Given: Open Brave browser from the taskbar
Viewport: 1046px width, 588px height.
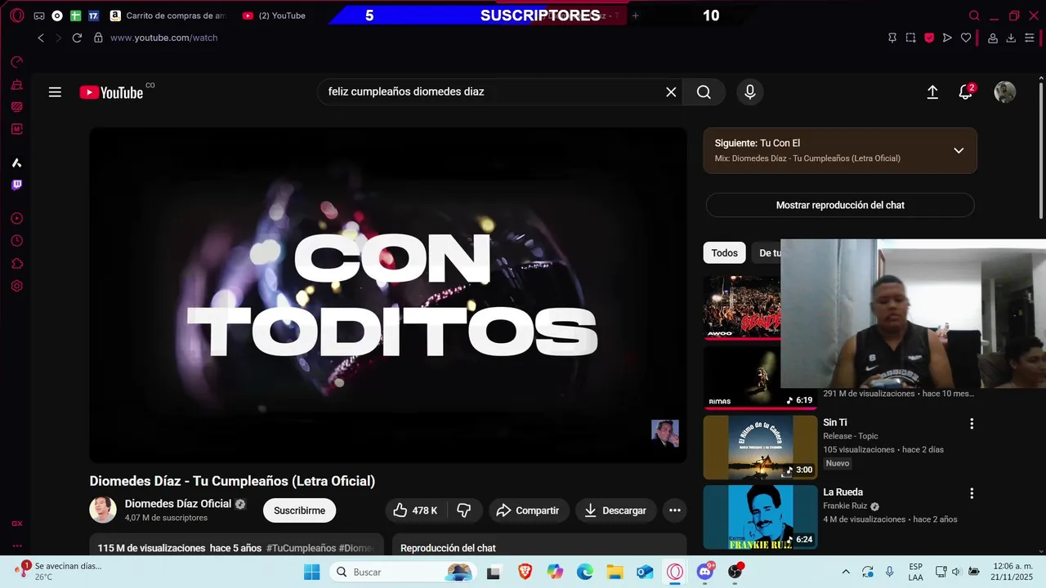Looking at the screenshot, I should pyautogui.click(x=525, y=572).
